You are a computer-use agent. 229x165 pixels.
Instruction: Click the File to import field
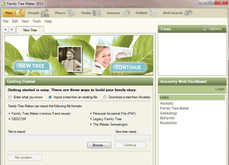click(x=60, y=138)
